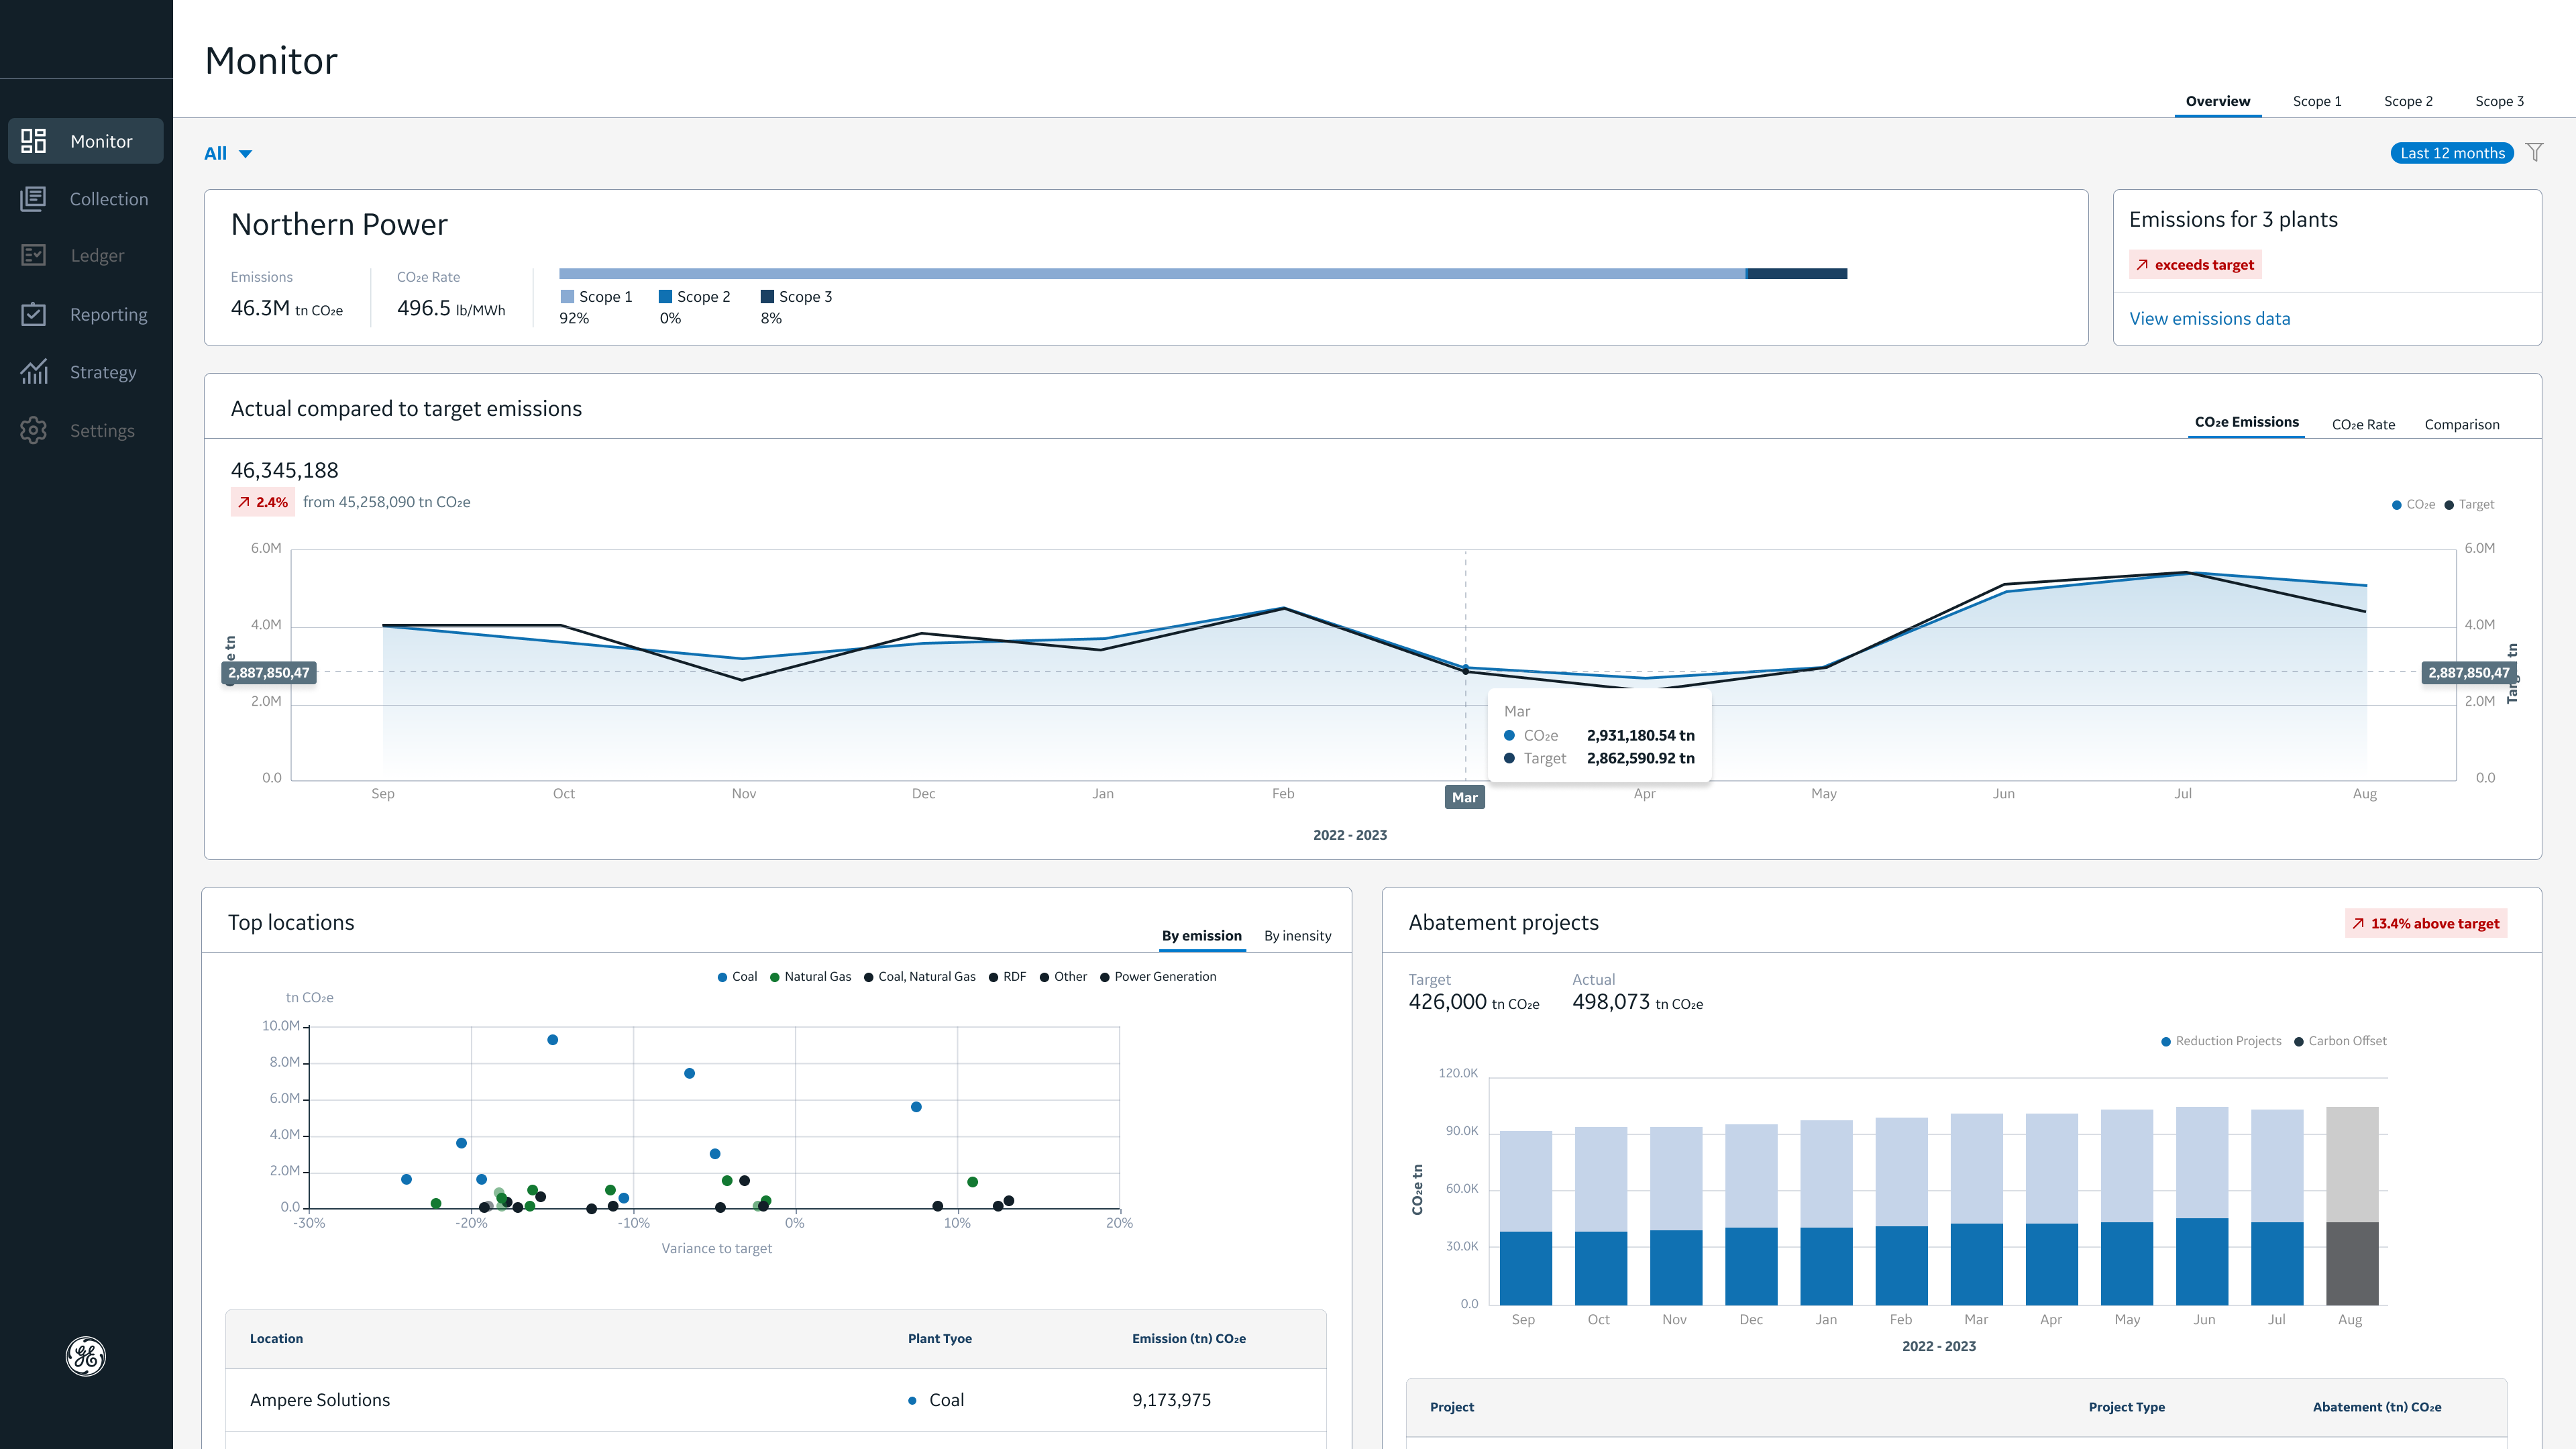Viewport: 2576px width, 1449px height.
Task: Select the CO₂e Rate chart tab
Action: [2363, 424]
